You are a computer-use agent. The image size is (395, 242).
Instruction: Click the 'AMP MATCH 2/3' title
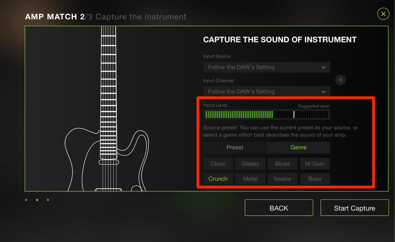click(x=59, y=17)
